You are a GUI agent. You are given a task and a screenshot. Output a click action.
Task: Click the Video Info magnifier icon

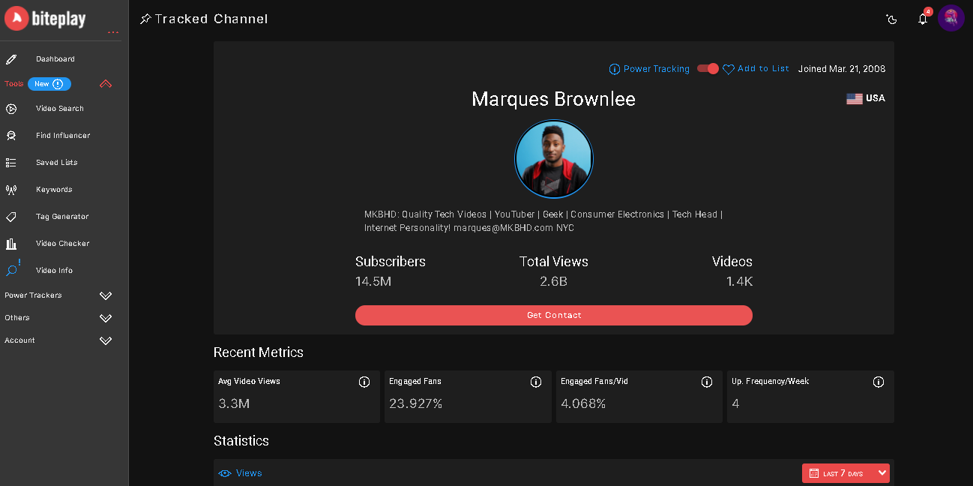[x=12, y=270]
